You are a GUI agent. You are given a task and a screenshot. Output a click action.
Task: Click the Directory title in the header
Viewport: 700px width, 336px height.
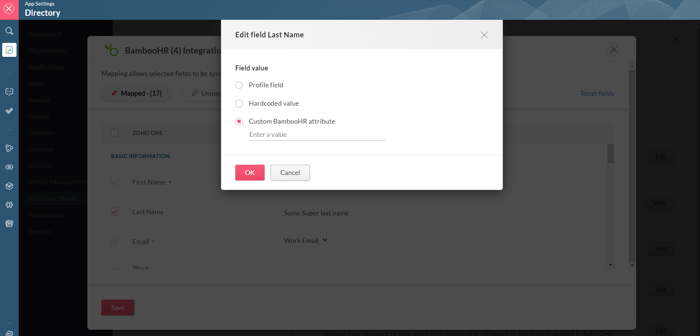43,13
